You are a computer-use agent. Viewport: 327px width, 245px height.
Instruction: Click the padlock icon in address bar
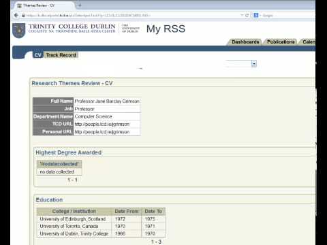click(x=23, y=16)
